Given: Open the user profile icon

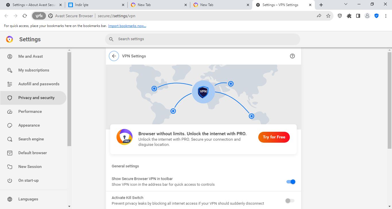Looking at the screenshot, I should [367, 16].
